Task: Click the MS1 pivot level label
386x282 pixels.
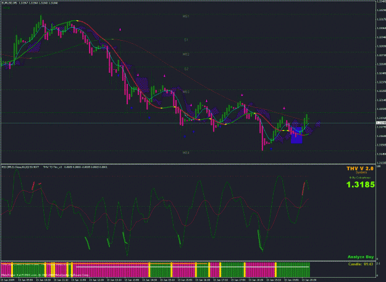Action: pyautogui.click(x=186, y=17)
